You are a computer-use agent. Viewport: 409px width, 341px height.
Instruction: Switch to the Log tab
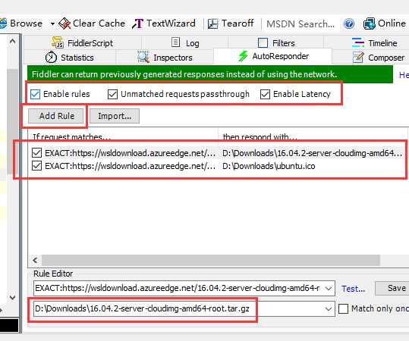tap(185, 42)
